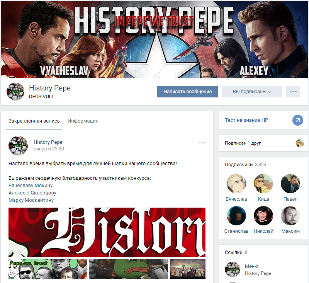The height and width of the screenshot is (283, 309).
Task: Open the 'Вячеславу Мокину' profile link
Action: point(31,185)
